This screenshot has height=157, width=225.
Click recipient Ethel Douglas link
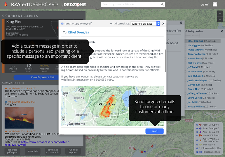(79, 32)
